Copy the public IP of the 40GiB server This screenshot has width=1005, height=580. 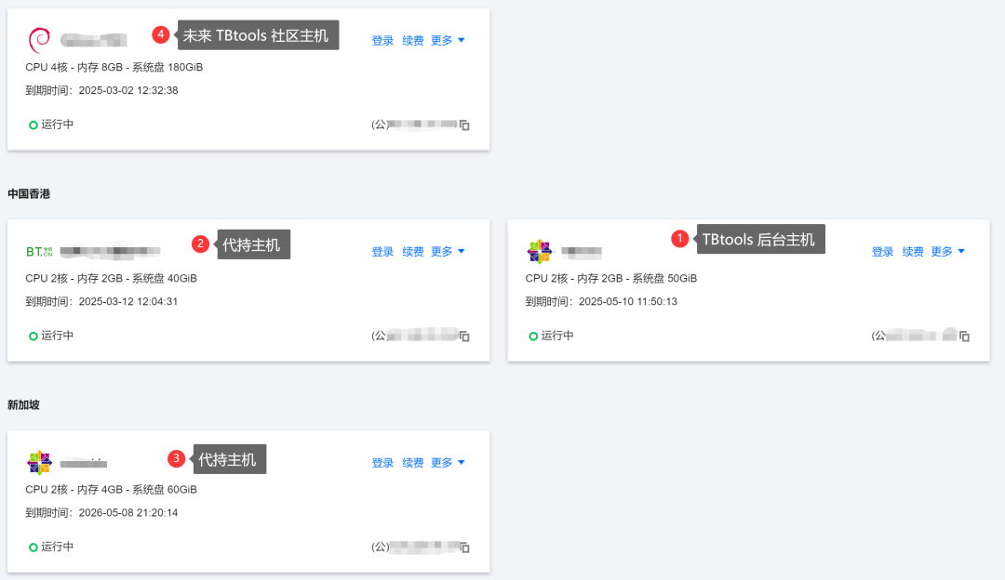tap(465, 336)
